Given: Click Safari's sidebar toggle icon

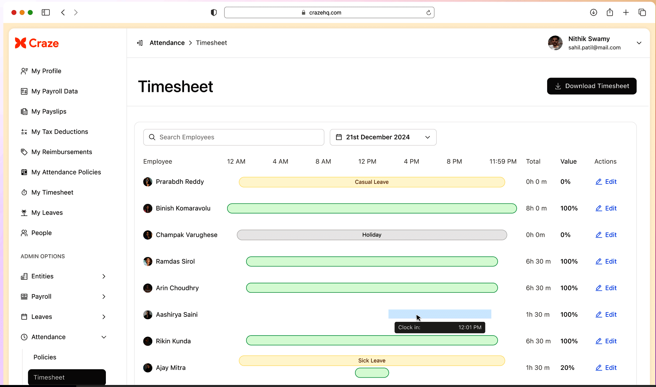Looking at the screenshot, I should [46, 12].
